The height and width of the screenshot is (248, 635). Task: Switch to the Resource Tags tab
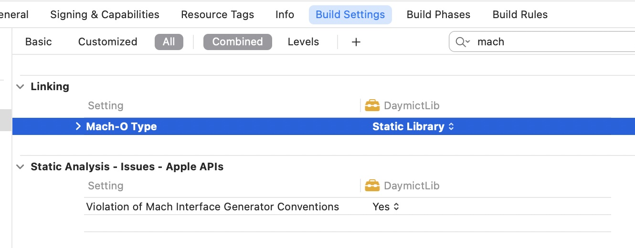coord(218,15)
